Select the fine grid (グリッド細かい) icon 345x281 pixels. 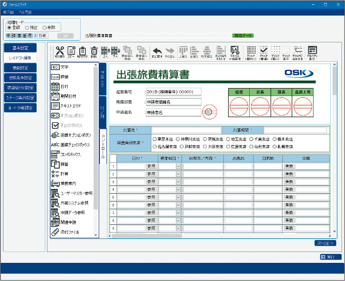[x=251, y=53]
